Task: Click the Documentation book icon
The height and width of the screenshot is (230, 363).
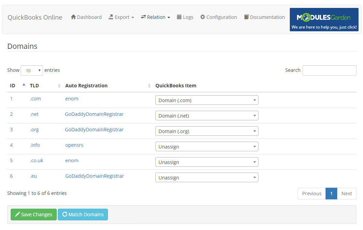Action: 246,17
